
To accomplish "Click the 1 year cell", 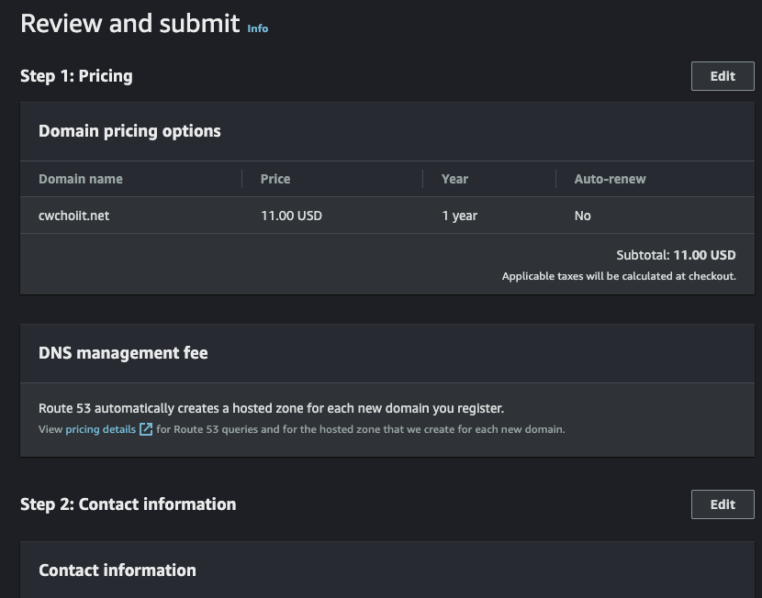I will coord(459,216).
